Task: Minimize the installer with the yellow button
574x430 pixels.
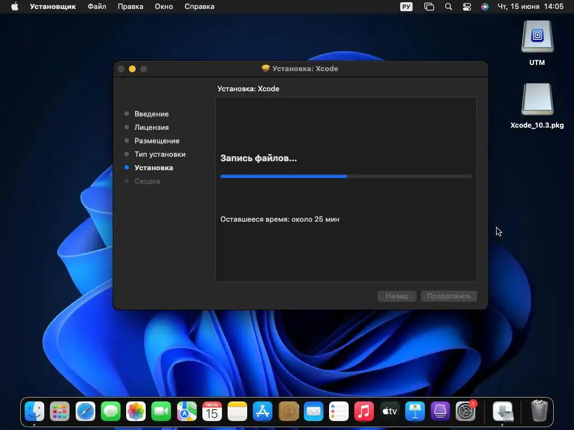Action: pyautogui.click(x=132, y=69)
